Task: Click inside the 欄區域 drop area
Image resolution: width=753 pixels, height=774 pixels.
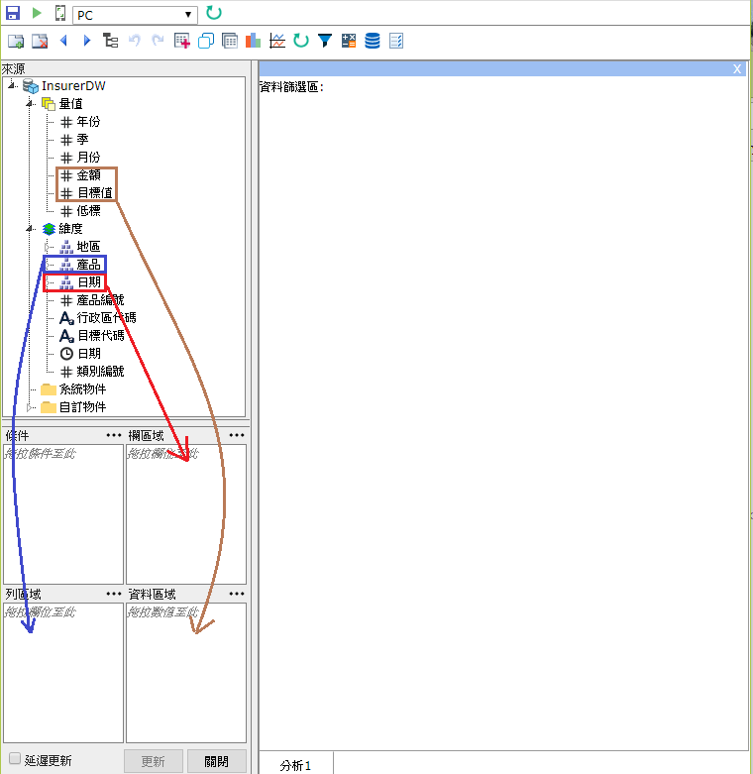Action: click(186, 514)
